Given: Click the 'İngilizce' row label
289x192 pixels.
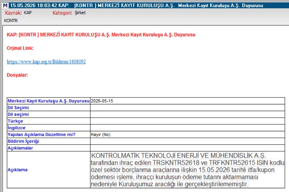Looking at the screenshot, I should 16,128.
